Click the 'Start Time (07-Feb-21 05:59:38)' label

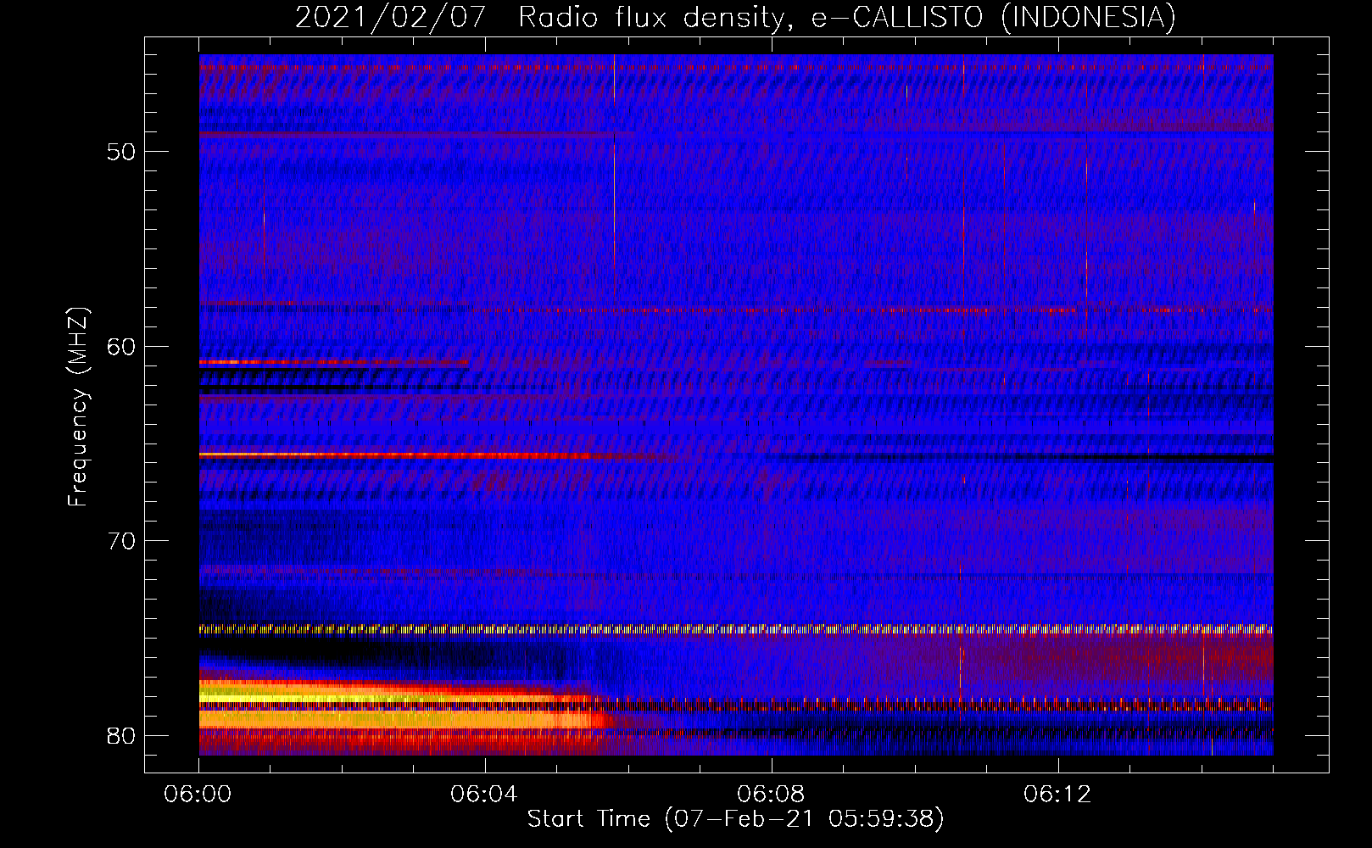point(735,818)
